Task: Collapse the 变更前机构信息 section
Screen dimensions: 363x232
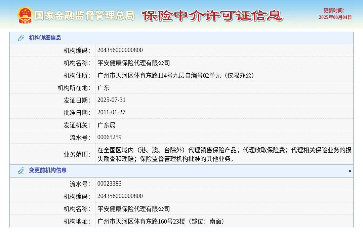Action: [x=350, y=171]
